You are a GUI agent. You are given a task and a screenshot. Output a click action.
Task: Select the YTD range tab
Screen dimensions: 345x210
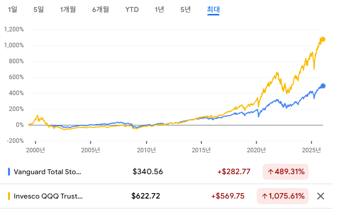pos(132,9)
